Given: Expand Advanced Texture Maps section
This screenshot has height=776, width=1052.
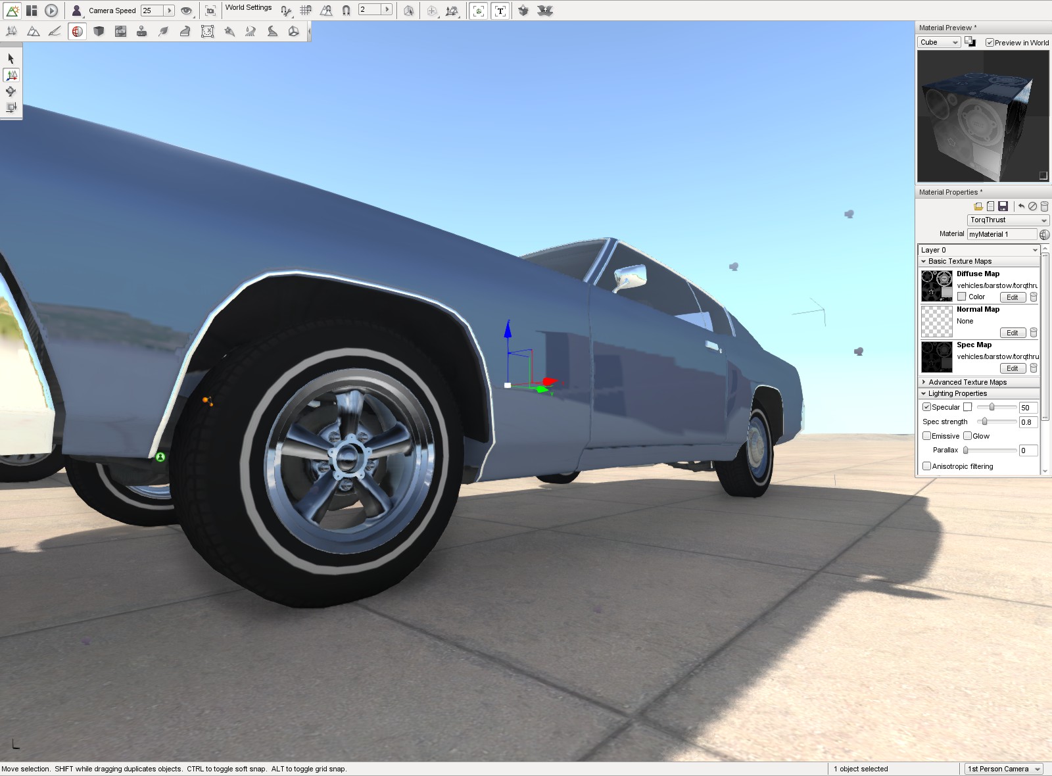Looking at the screenshot, I should pos(978,382).
